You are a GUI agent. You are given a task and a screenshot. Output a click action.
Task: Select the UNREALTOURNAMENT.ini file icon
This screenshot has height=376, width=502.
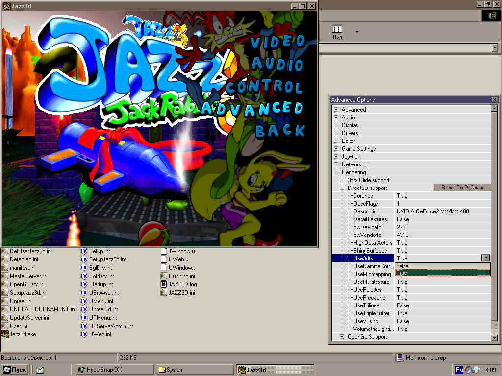click(5, 309)
